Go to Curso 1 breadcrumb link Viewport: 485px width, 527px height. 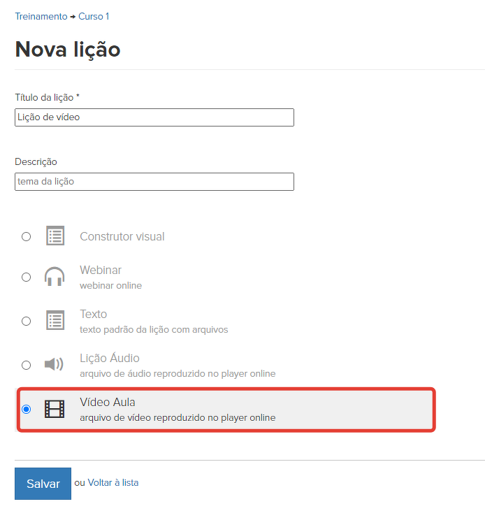click(94, 16)
